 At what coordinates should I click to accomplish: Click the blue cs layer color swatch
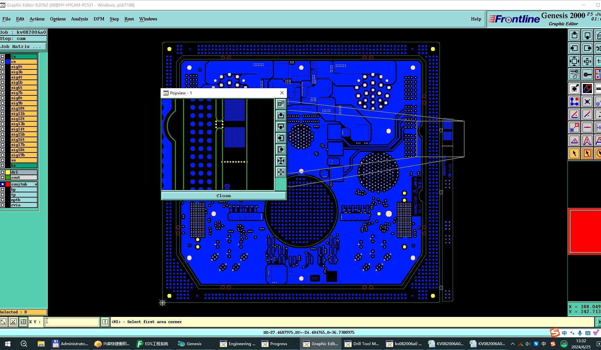pyautogui.click(x=8, y=62)
